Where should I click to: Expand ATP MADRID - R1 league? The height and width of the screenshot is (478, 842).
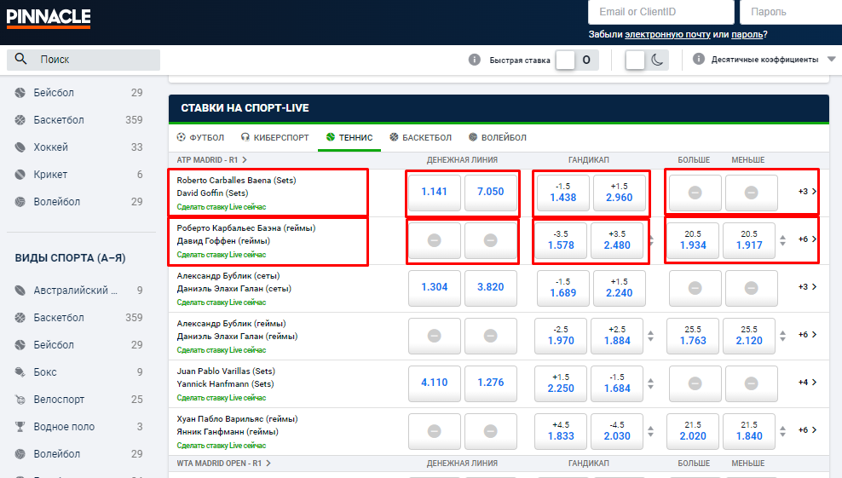point(211,160)
